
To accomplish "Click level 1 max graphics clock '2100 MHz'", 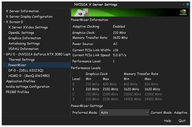I will point(110,89).
